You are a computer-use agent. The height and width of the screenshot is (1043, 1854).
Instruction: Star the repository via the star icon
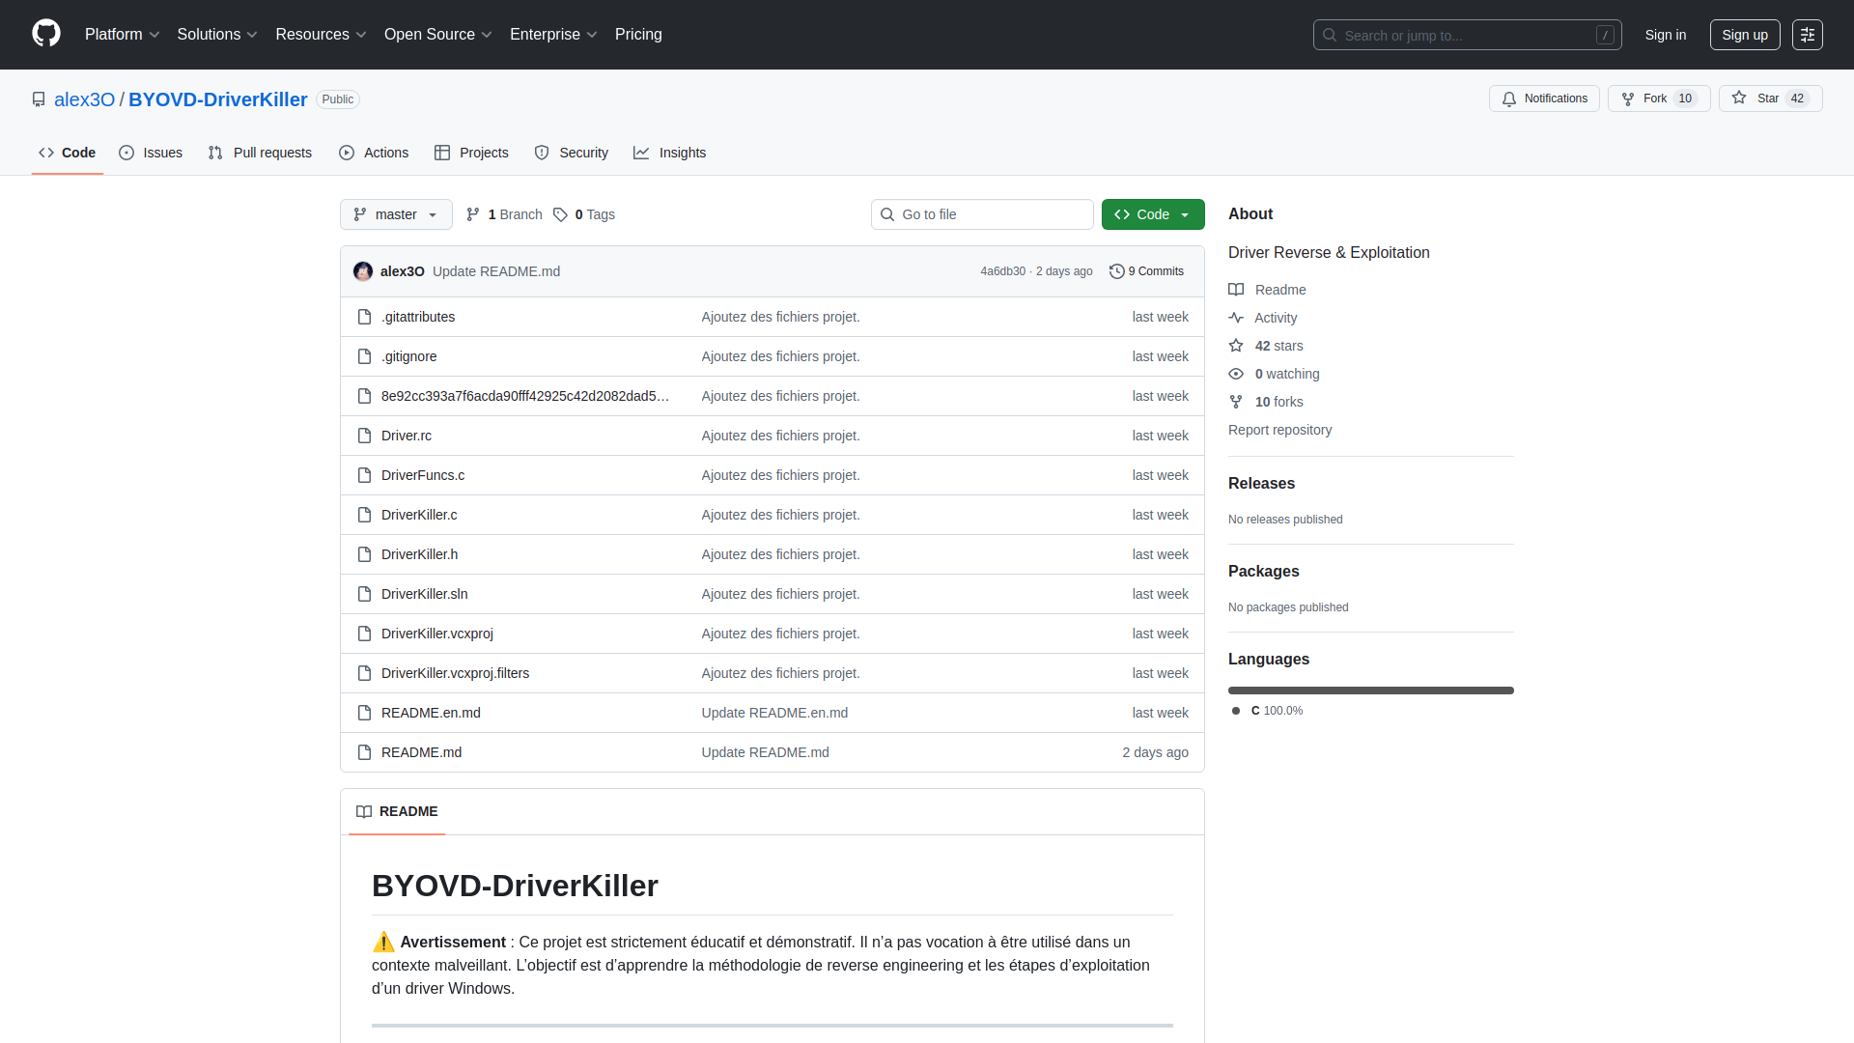tap(1739, 98)
